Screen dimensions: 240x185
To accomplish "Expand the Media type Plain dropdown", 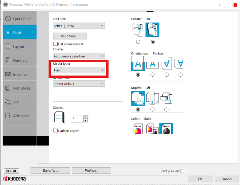I will 79,70.
